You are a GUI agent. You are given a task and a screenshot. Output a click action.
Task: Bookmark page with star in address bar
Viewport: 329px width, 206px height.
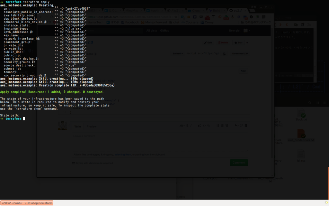coord(176,17)
